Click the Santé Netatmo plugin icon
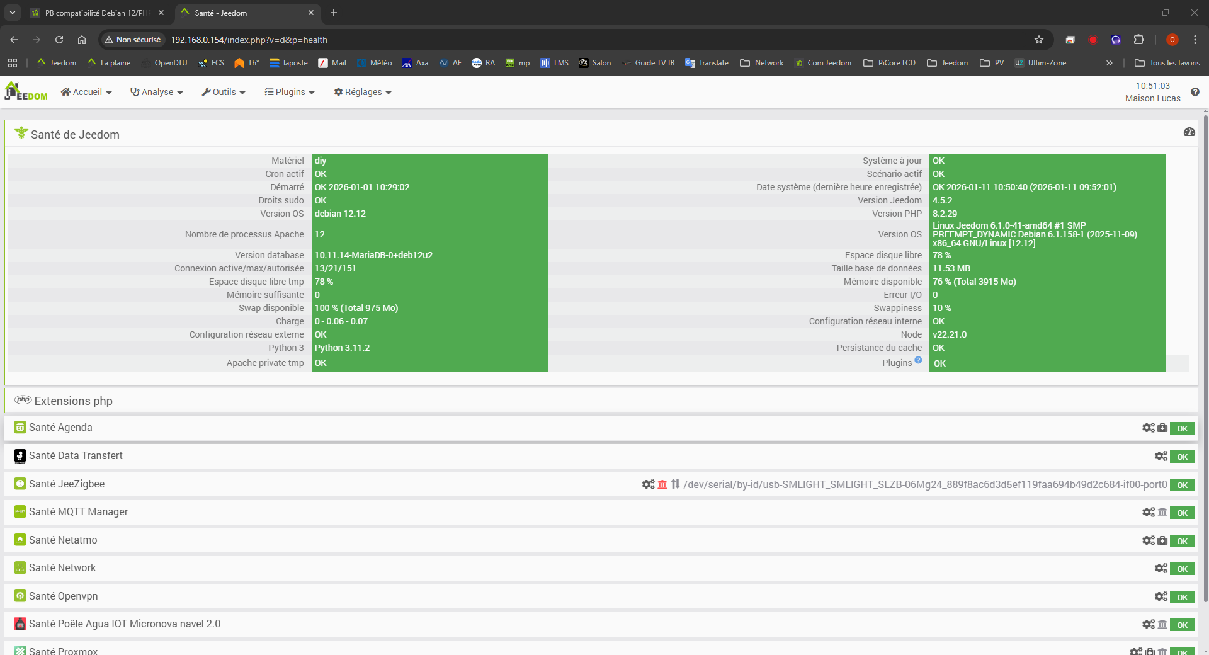Image resolution: width=1209 pixels, height=655 pixels. pos(20,540)
